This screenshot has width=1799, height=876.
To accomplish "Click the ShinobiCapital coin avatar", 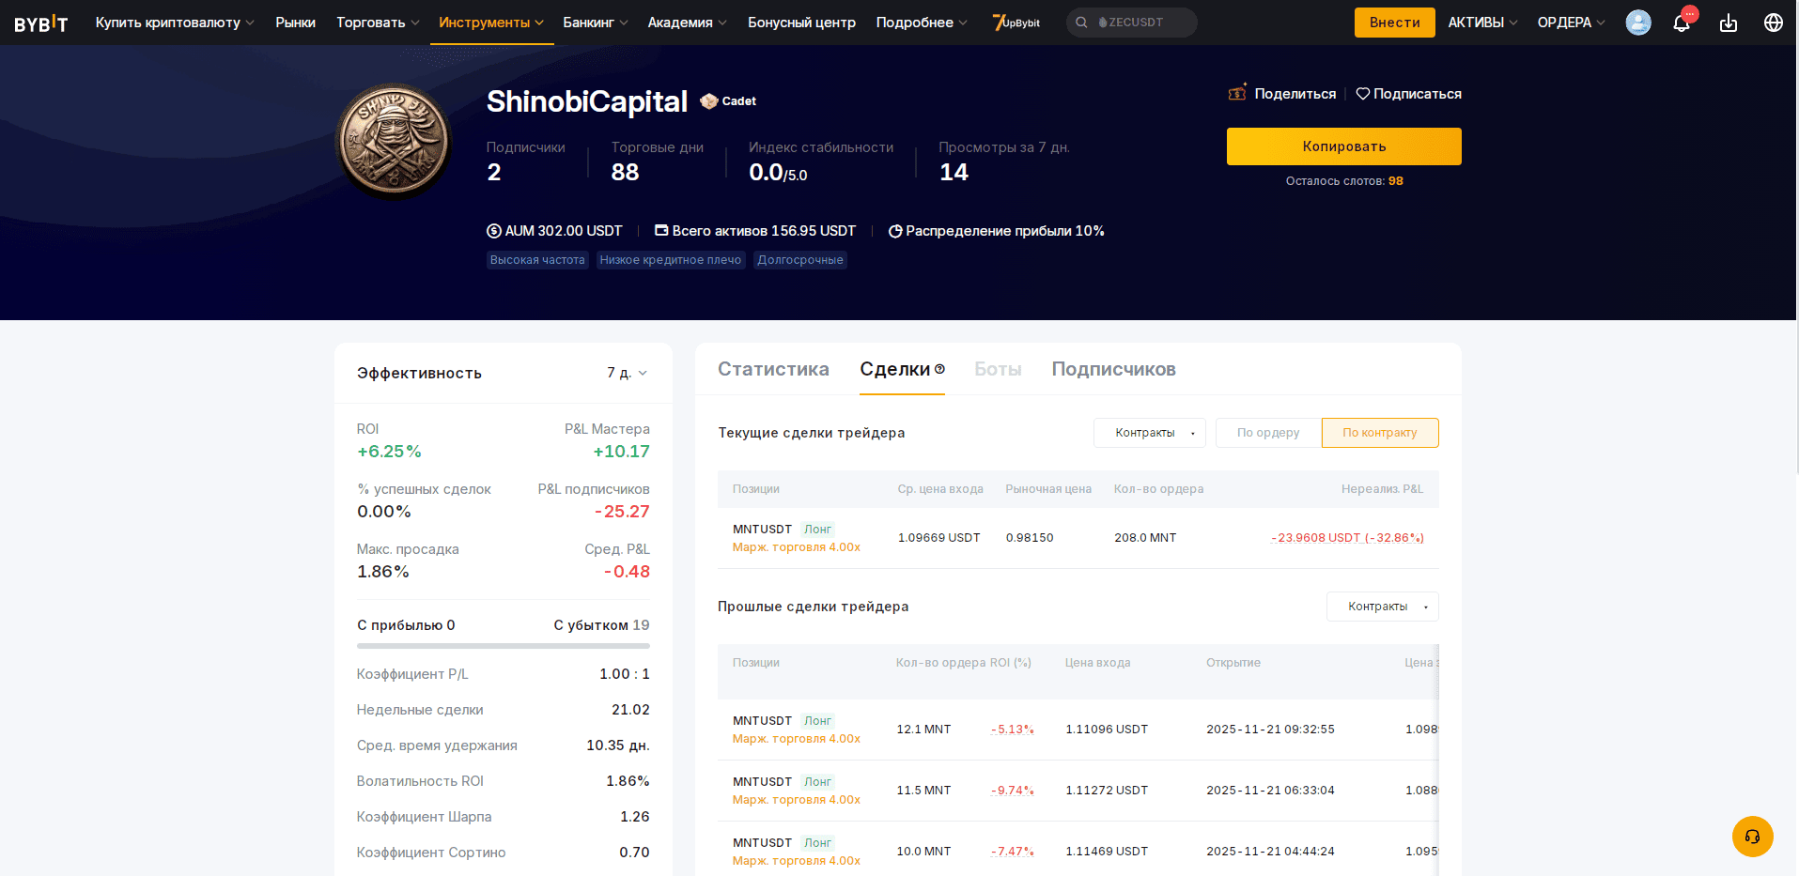I will point(394,141).
